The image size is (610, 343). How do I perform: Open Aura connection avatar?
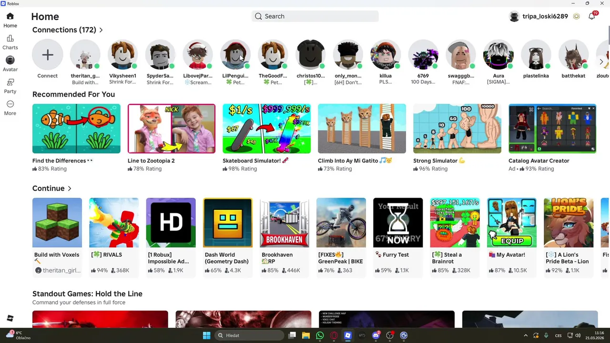(x=498, y=55)
